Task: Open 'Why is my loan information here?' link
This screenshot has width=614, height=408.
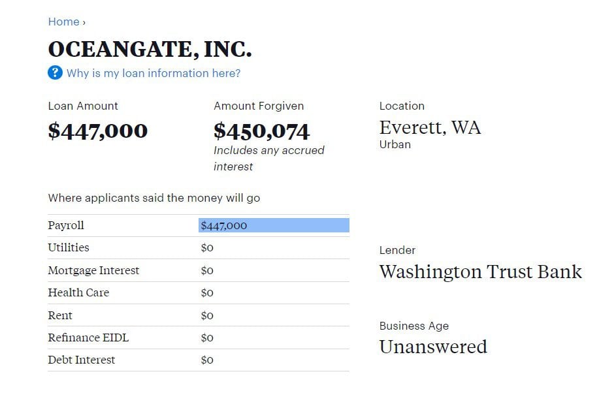Action: (153, 73)
